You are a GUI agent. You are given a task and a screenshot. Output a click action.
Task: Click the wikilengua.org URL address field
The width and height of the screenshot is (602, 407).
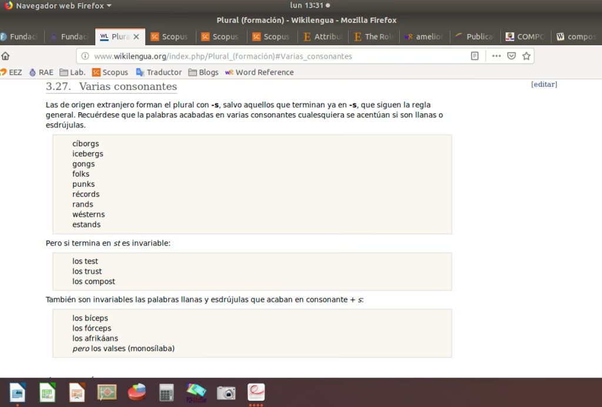[265, 56]
